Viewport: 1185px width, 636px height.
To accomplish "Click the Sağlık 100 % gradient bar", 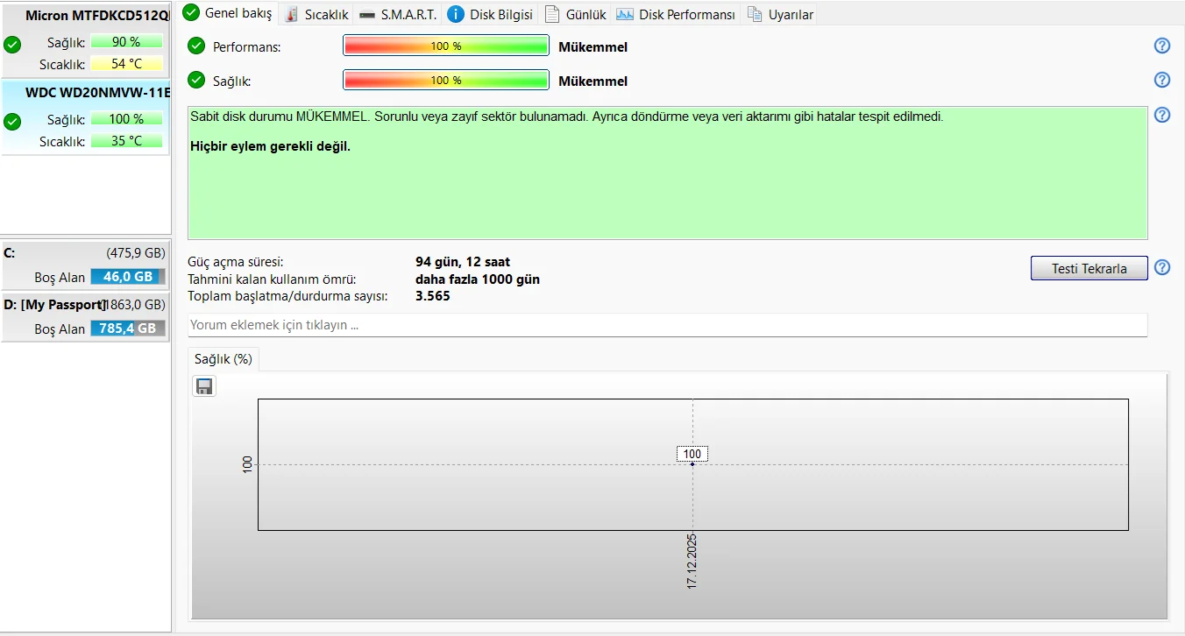I will pyautogui.click(x=446, y=81).
